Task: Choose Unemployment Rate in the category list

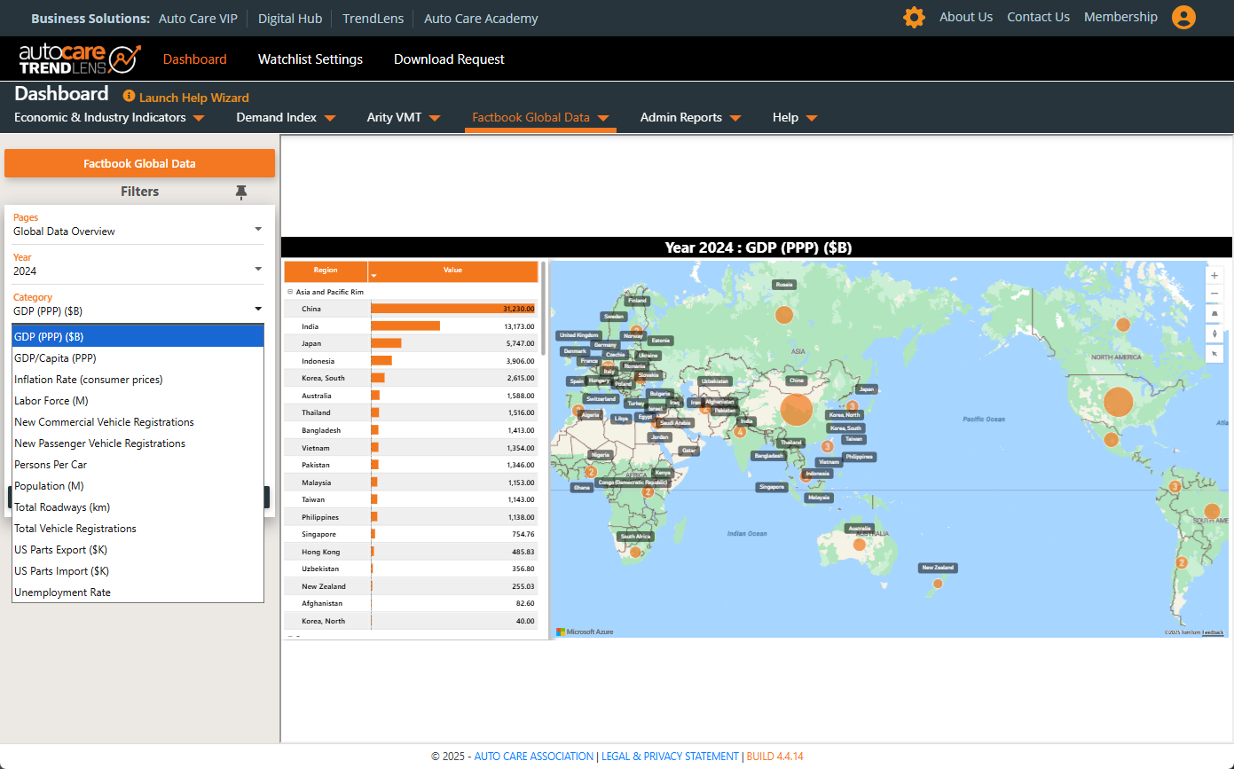Action: coord(62,592)
